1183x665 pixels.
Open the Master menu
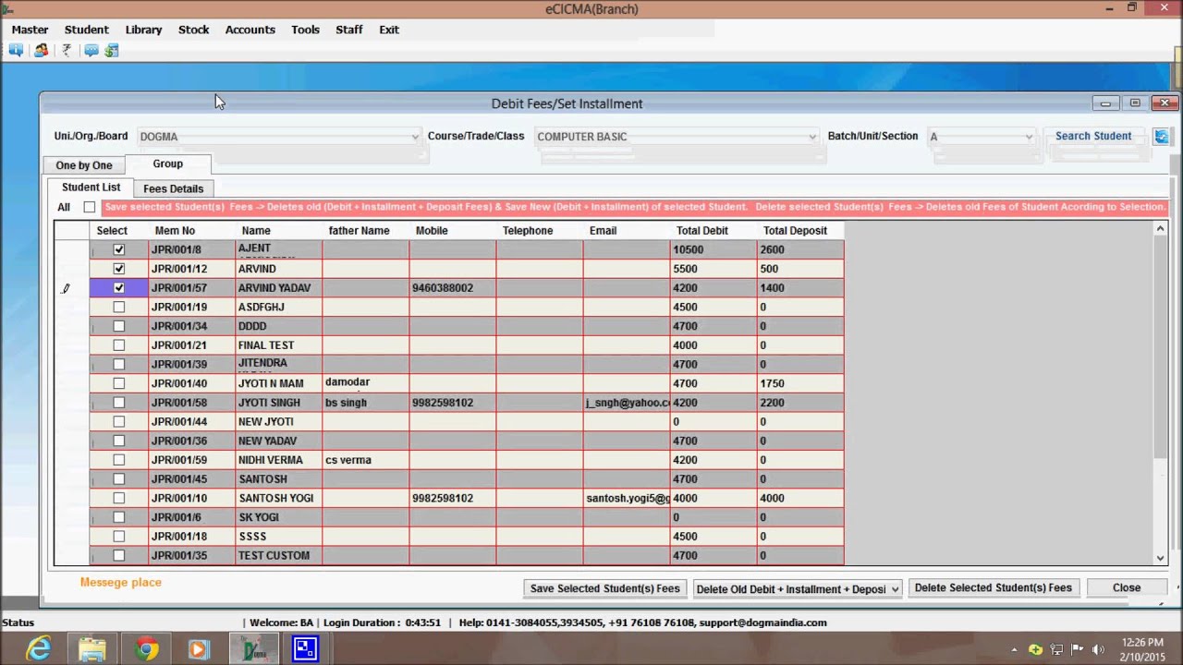pos(30,30)
